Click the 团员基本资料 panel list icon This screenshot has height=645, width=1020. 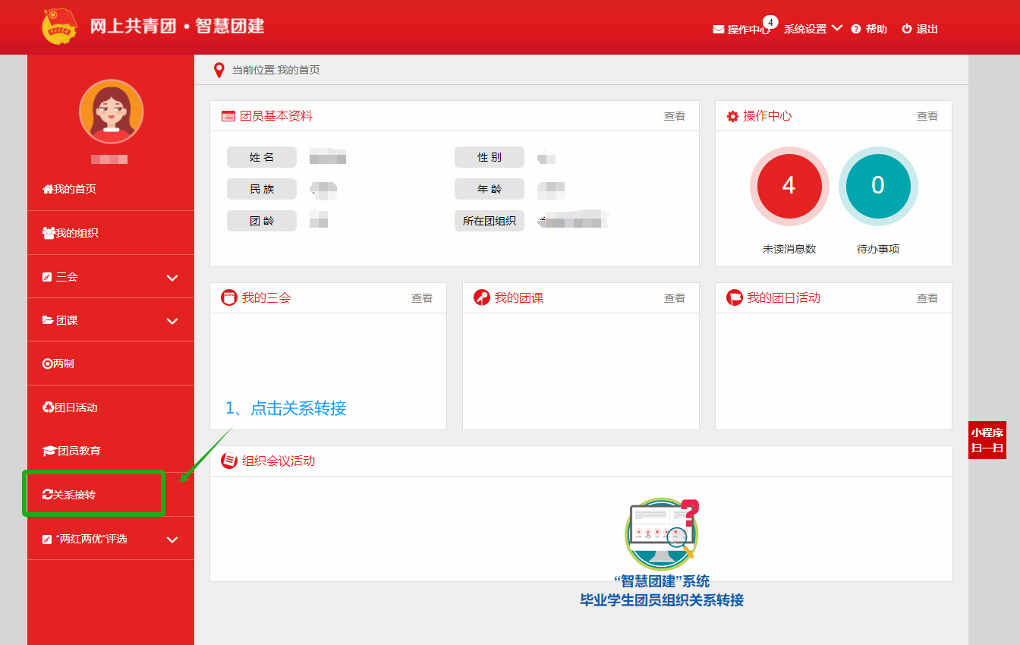[228, 116]
